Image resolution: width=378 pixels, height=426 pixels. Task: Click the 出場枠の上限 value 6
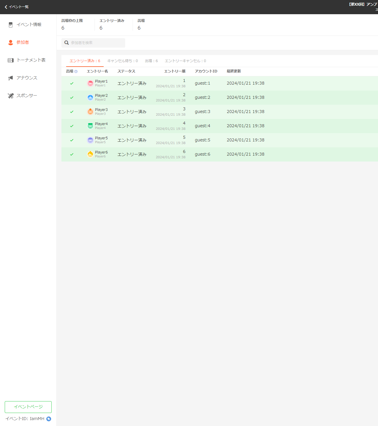[63, 28]
